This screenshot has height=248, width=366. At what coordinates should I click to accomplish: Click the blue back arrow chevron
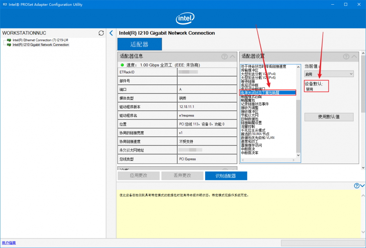point(112,33)
